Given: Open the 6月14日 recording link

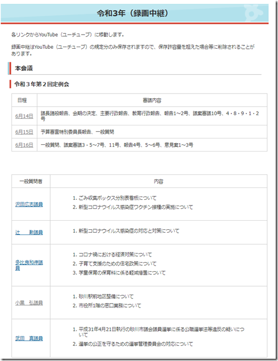Looking at the screenshot, I should [24, 116].
